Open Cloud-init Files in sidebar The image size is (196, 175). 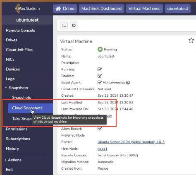click(19, 50)
